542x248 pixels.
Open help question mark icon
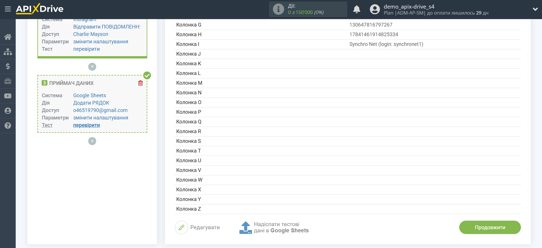click(8, 126)
